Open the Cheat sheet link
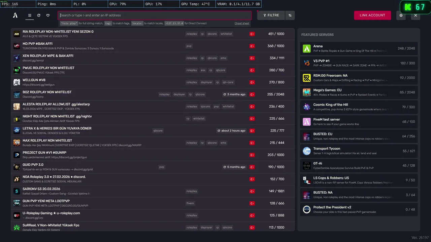This screenshot has height=242, width=431. (x=242, y=23)
